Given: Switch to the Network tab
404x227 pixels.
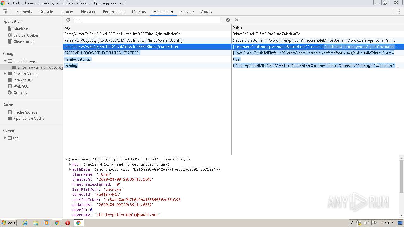Looking at the screenshot, I should click(x=88, y=11).
